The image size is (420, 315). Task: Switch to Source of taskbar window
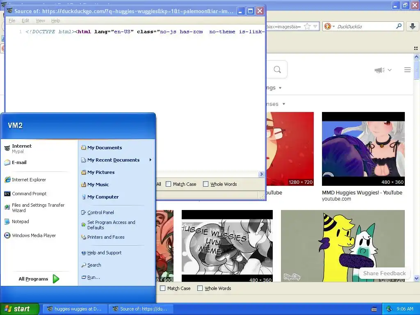click(x=141, y=309)
